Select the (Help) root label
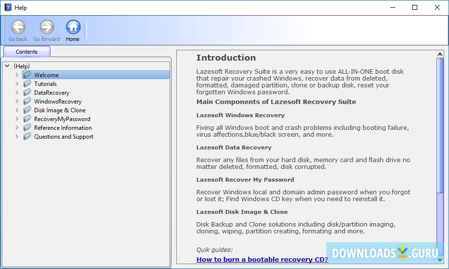This screenshot has height=269, width=449. click(x=22, y=66)
